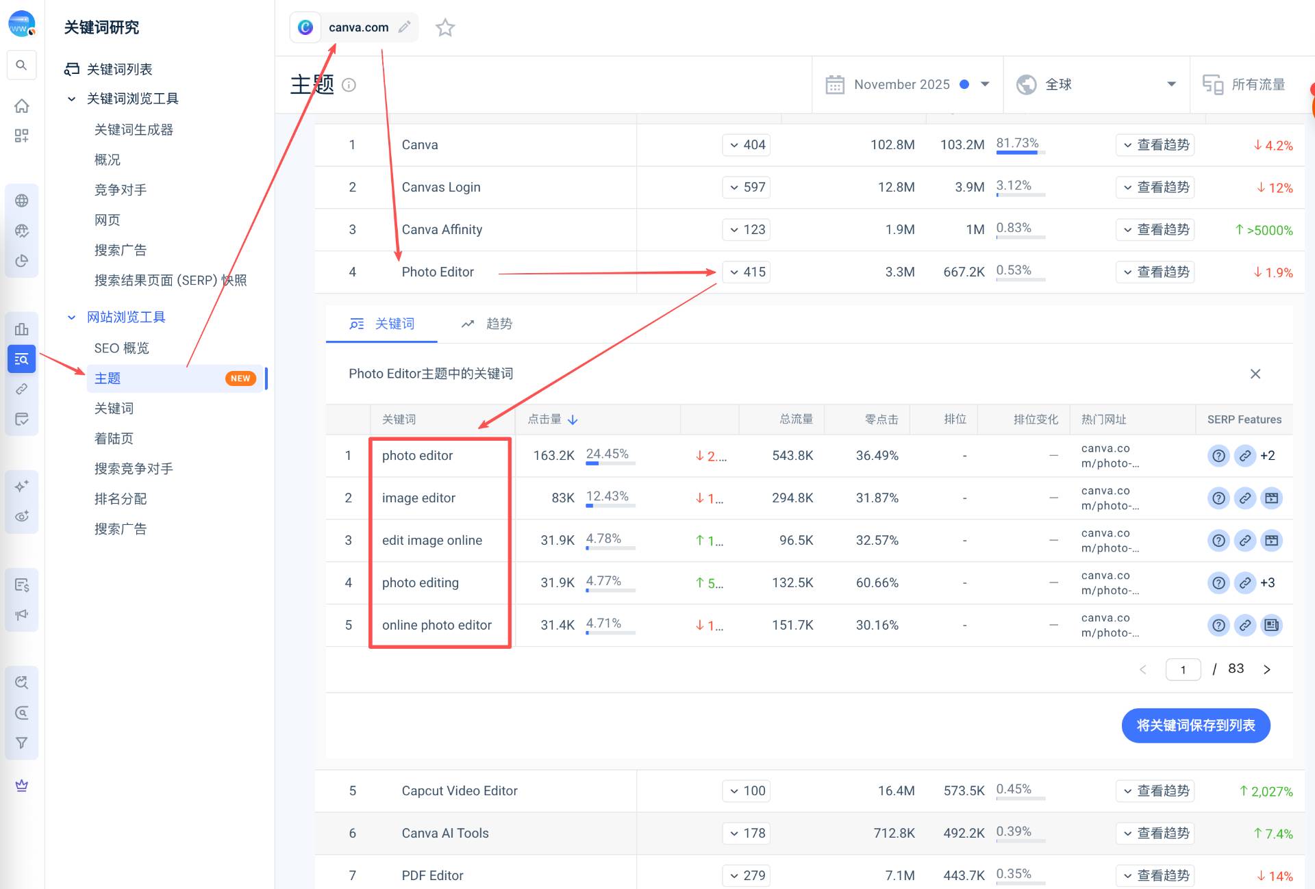
Task: Open SEO 概览 in sidebar
Action: [x=122, y=348]
